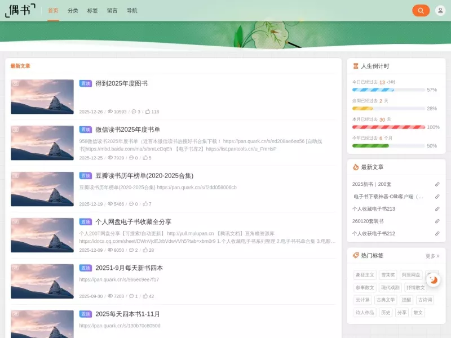Click like thumb icon showing 7
This screenshot has width=451, height=338.
click(x=145, y=204)
